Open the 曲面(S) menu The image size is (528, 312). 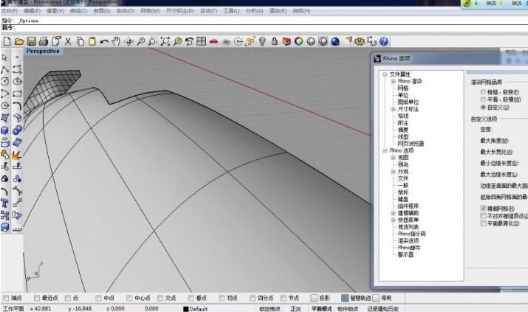(100, 11)
